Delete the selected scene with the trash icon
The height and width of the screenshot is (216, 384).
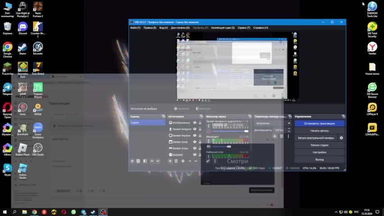pyautogui.click(x=138, y=161)
